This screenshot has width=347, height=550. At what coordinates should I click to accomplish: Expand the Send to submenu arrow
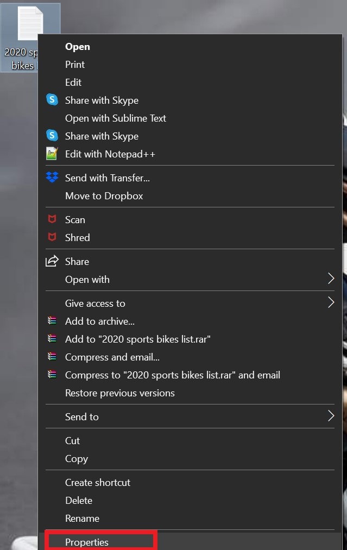click(331, 416)
